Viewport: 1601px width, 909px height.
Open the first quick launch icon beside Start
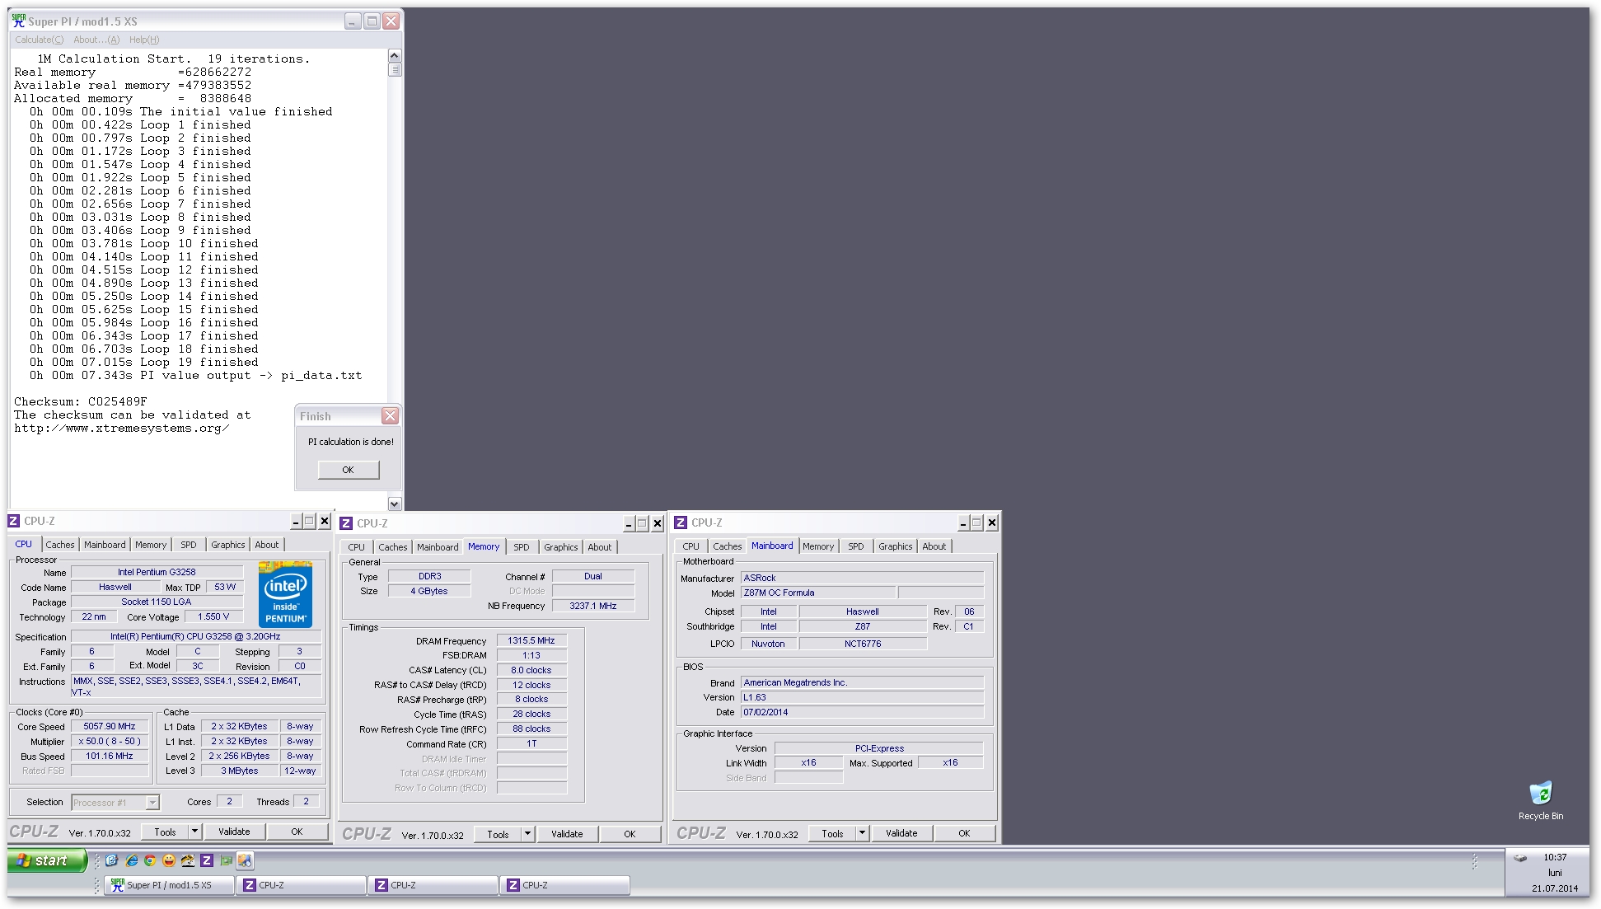[112, 860]
